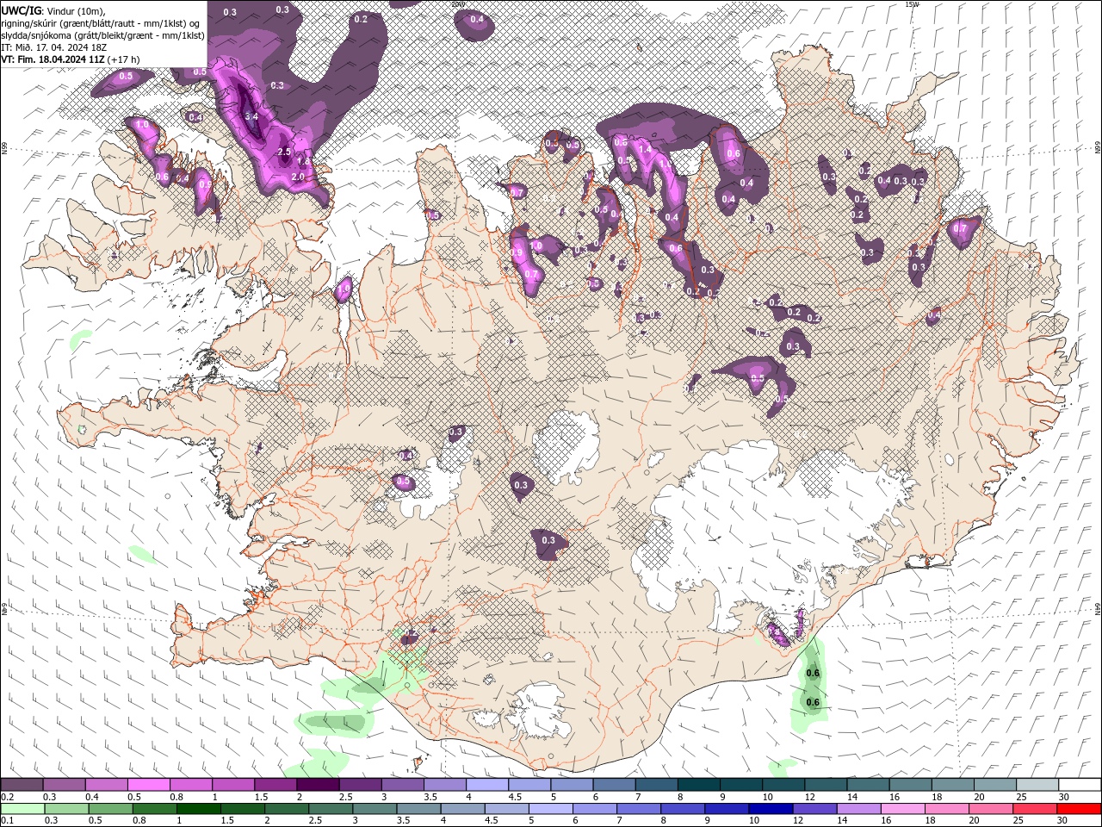Pick the bottom-row swatch between 0.8 and 1

[x=156, y=809]
